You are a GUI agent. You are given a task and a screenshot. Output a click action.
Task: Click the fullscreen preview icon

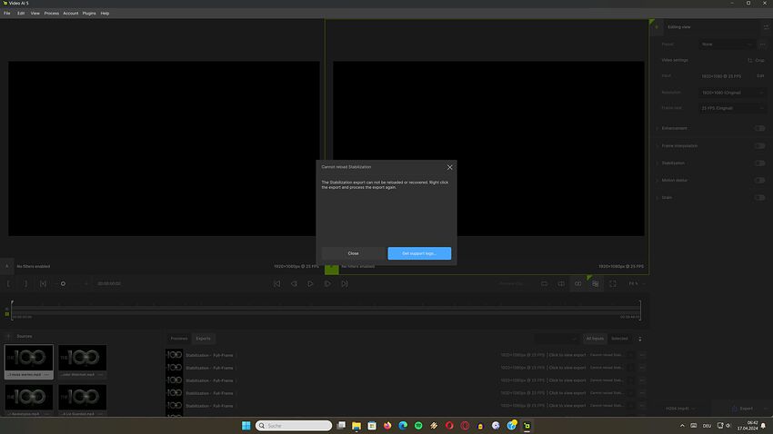[613, 283]
